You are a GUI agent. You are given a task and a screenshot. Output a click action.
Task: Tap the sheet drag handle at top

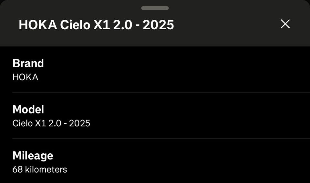click(155, 8)
